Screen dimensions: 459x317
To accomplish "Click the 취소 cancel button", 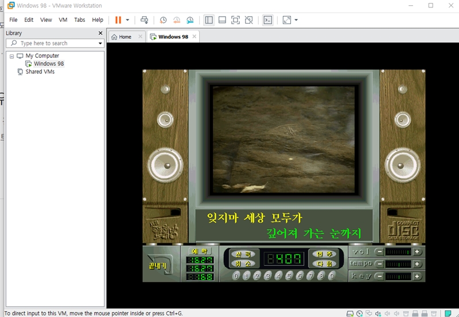I will tap(244, 264).
